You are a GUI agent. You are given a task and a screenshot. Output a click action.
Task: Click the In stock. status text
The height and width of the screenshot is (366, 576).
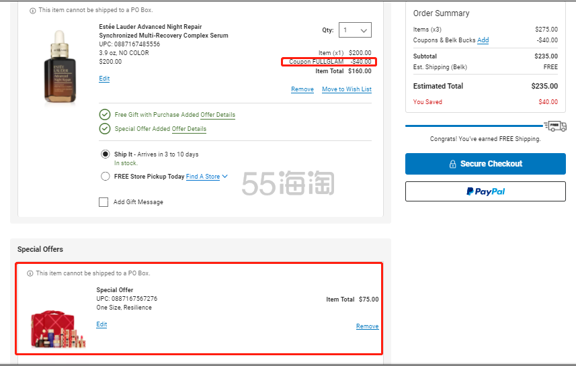coord(126,163)
